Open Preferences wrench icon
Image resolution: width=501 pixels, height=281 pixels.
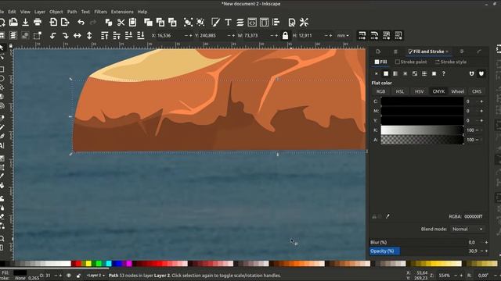coord(304,22)
